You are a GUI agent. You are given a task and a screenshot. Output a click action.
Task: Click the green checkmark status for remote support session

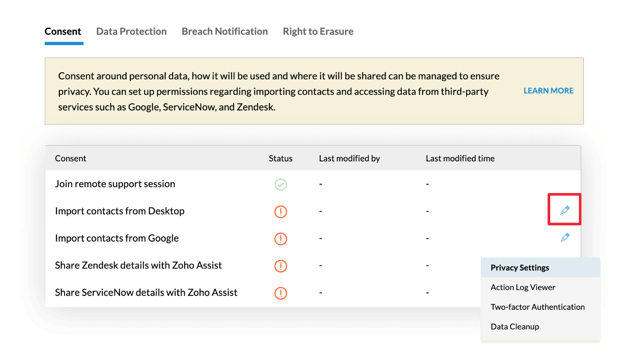(281, 184)
